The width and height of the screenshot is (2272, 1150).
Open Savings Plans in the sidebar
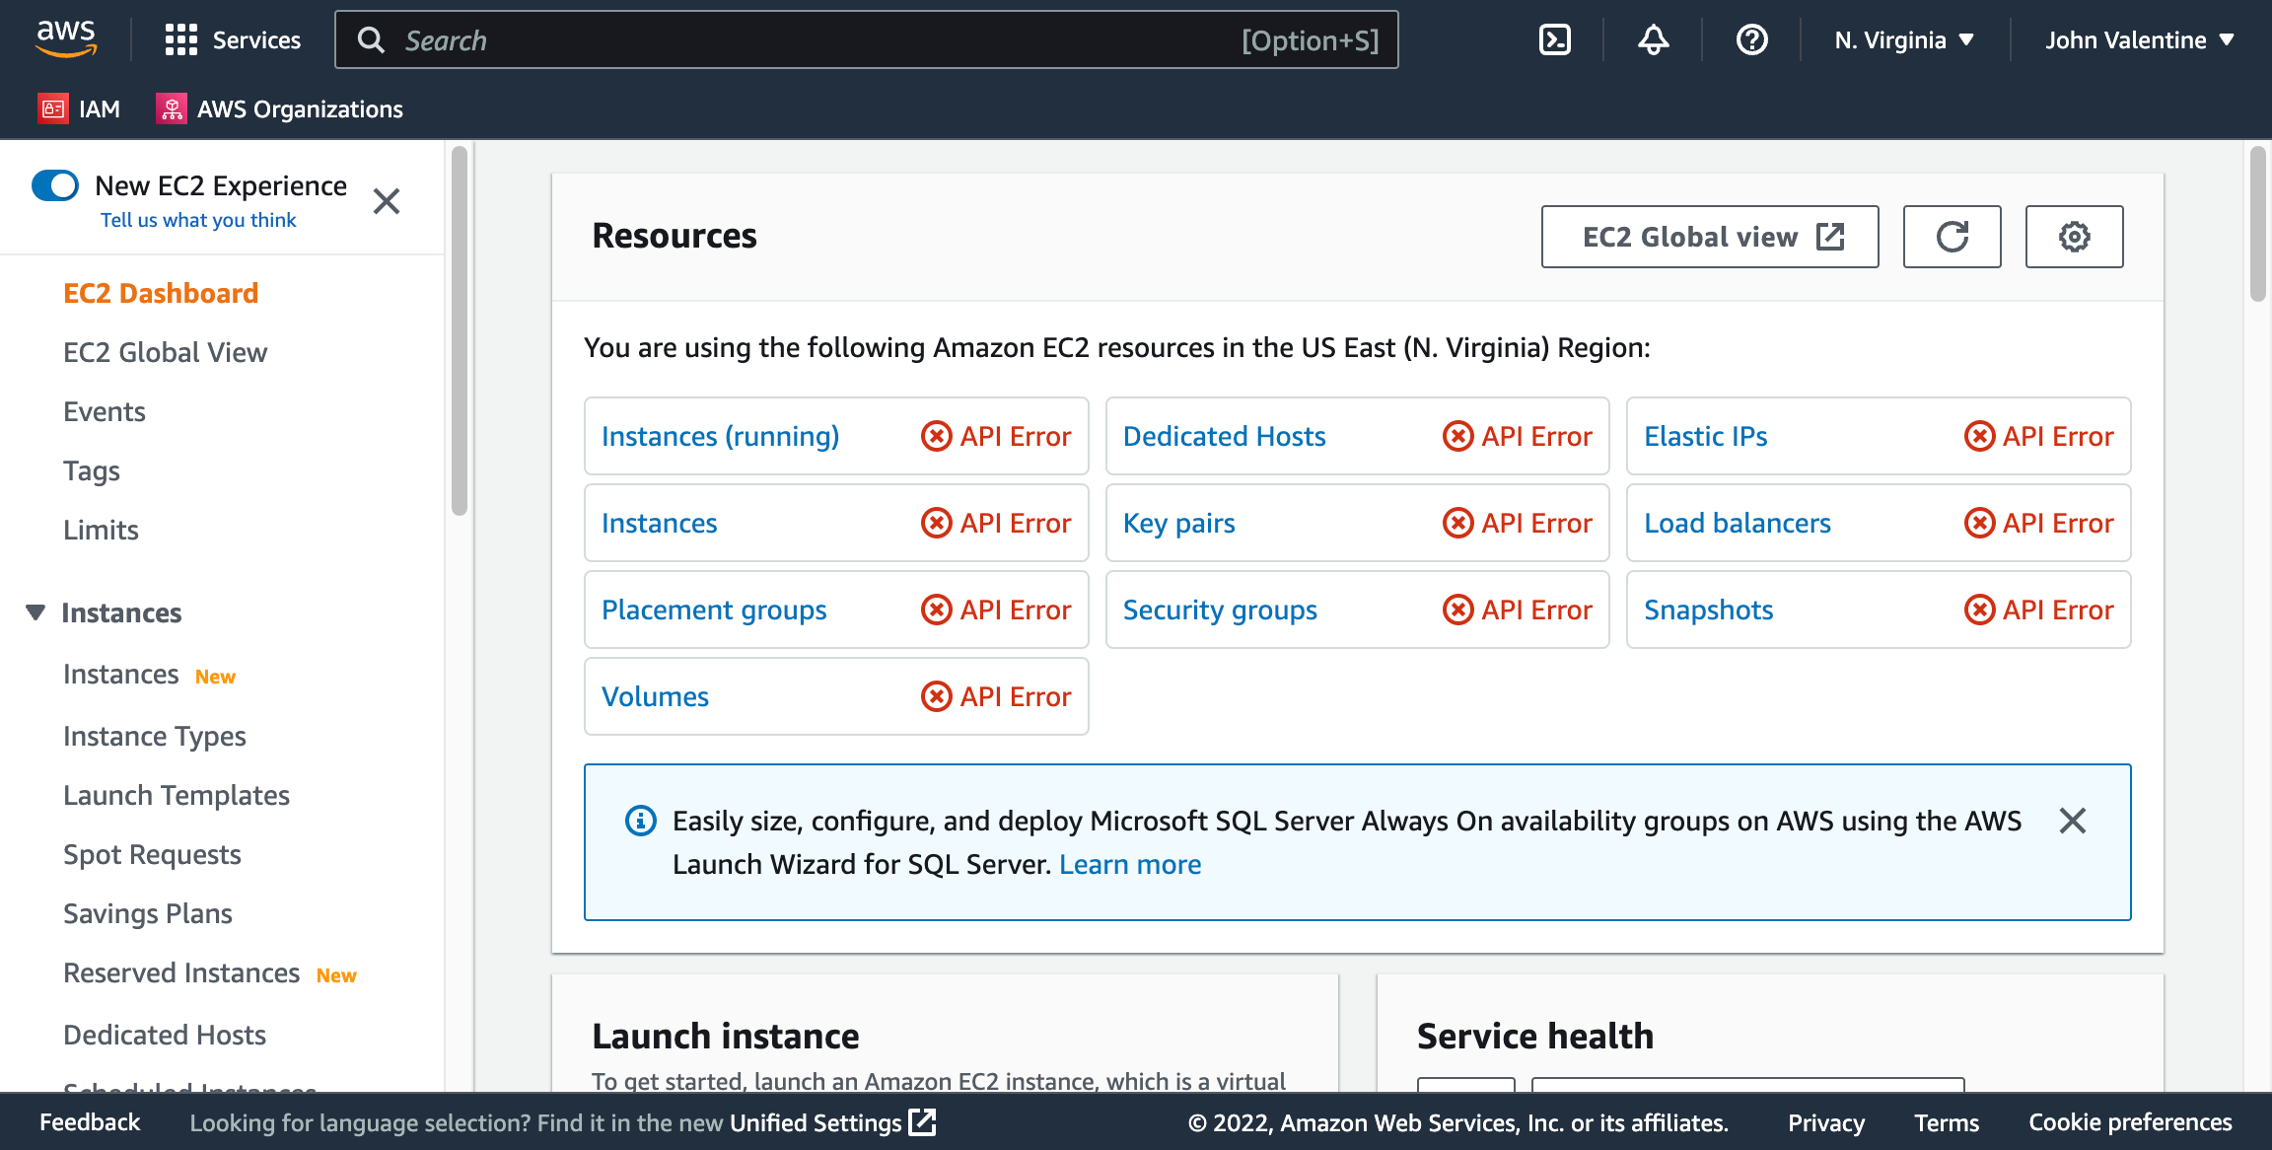click(148, 913)
